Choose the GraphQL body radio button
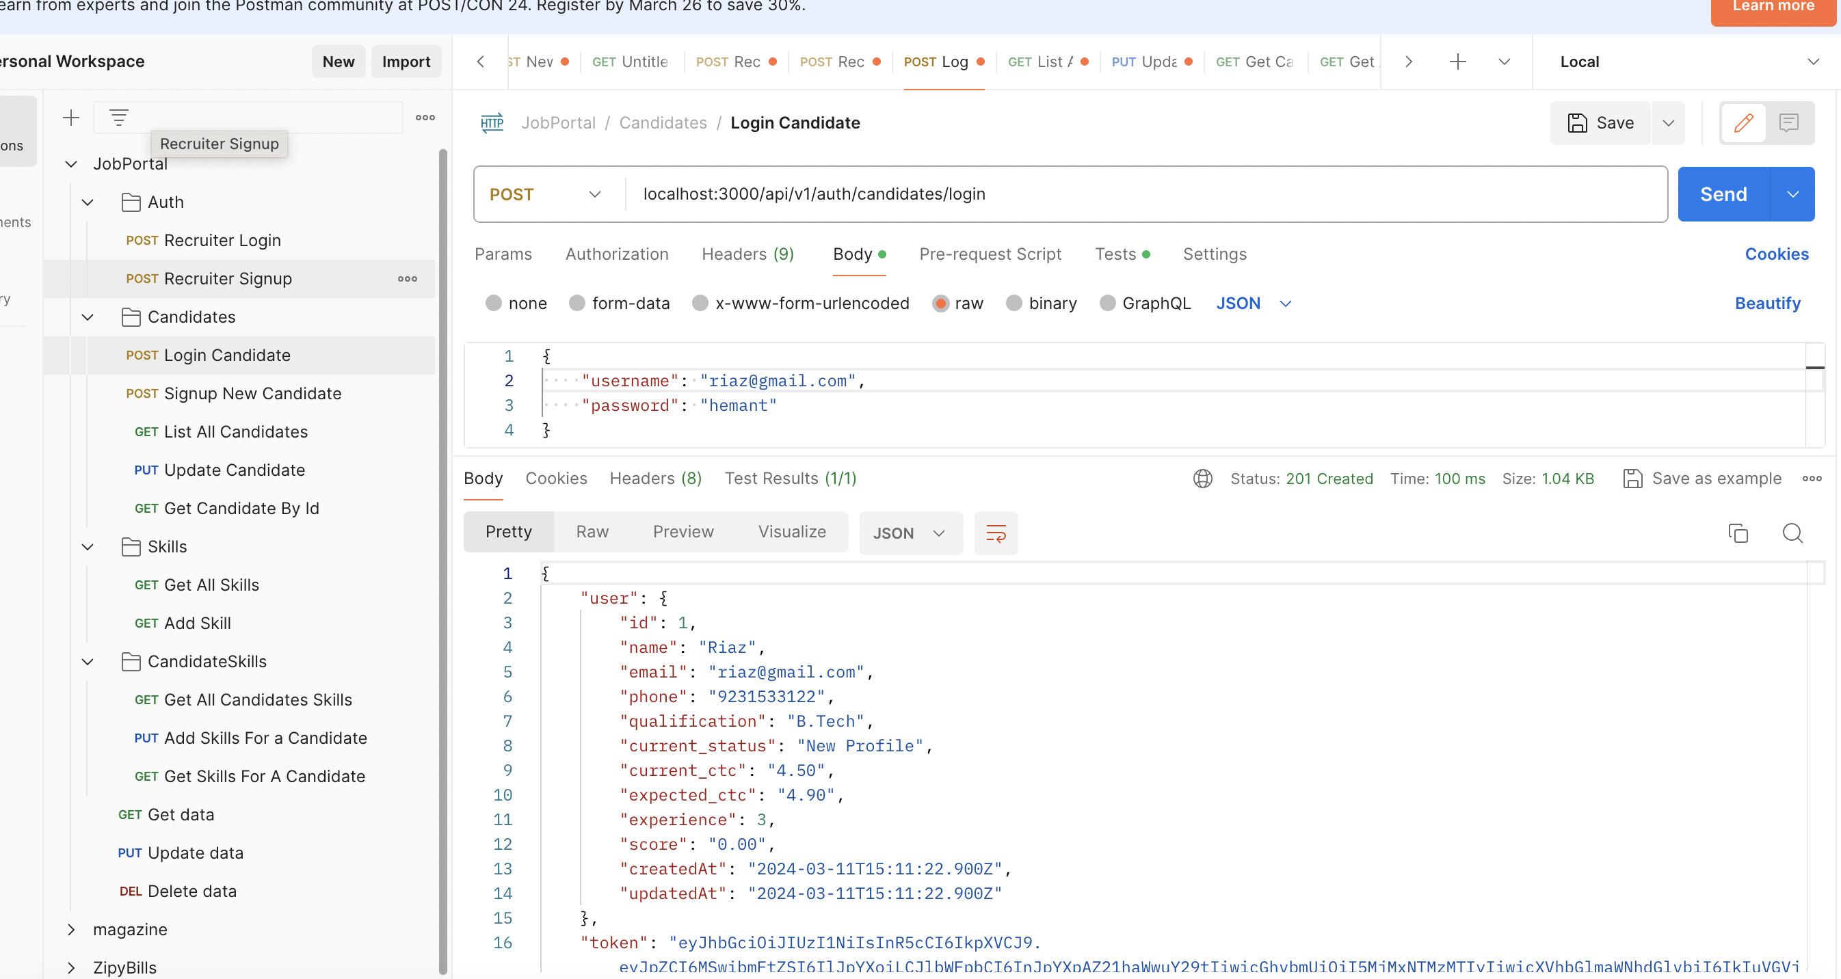1841x979 pixels. coord(1107,304)
